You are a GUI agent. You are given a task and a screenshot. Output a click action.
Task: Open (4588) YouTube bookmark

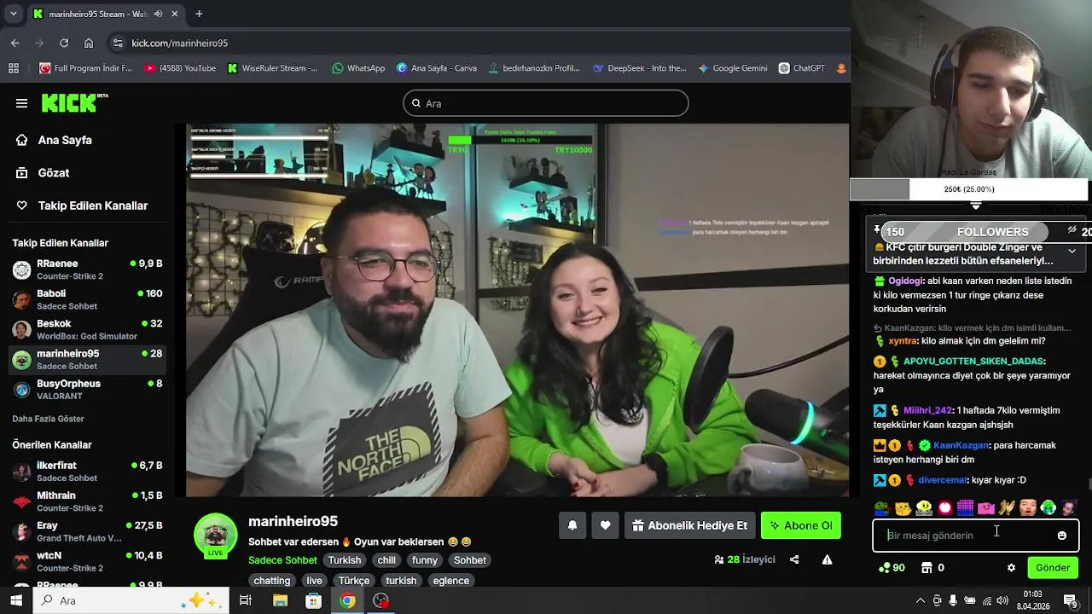point(180,68)
